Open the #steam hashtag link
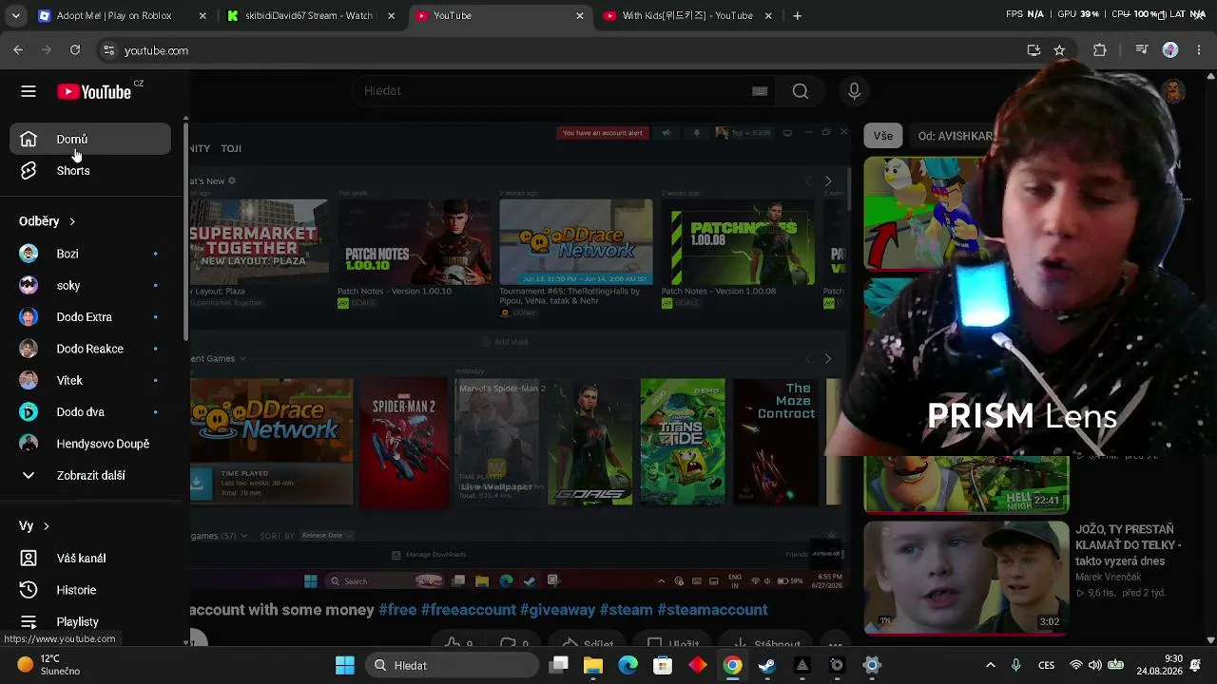Image resolution: width=1217 pixels, height=684 pixels. point(627,610)
